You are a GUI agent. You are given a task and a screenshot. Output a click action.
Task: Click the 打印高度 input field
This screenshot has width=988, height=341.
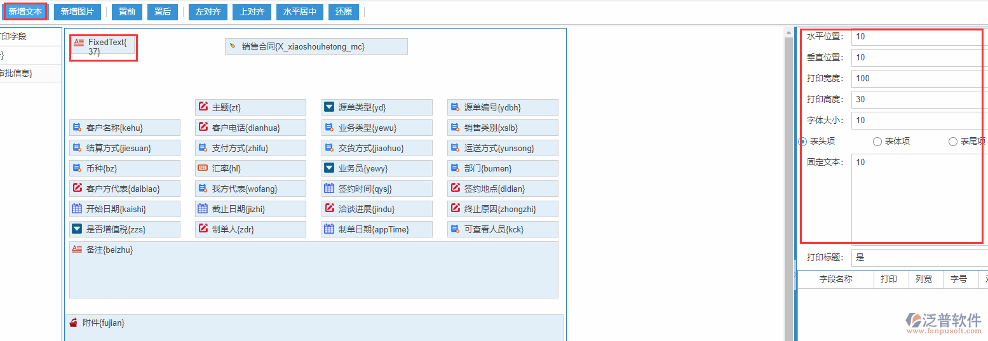coord(919,100)
